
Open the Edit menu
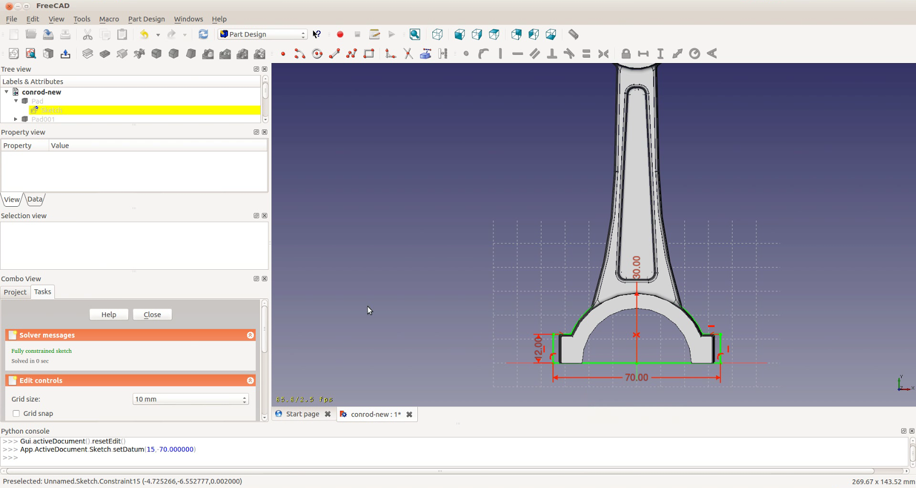(33, 19)
